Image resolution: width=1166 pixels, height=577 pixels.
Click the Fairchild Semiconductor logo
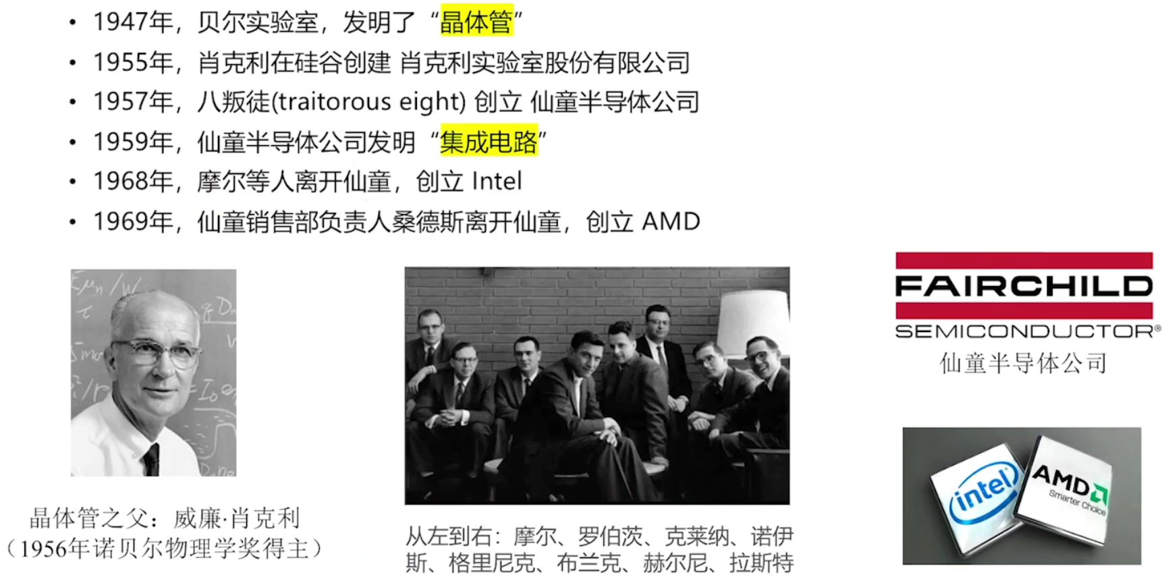[1025, 296]
